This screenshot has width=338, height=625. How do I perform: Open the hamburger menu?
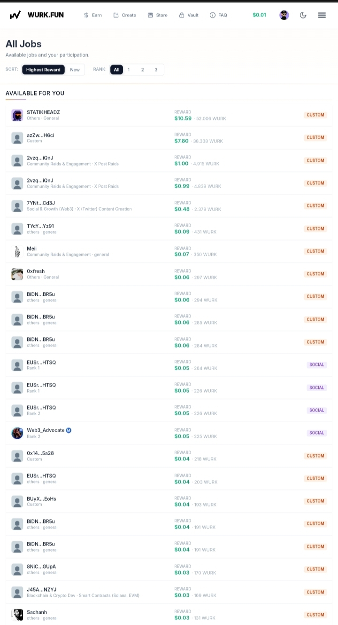(322, 15)
